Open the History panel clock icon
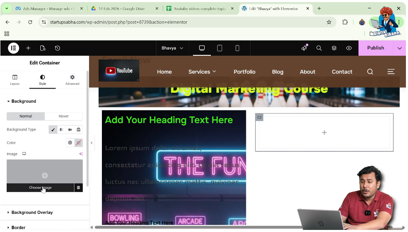Screen dimensions: 408x232 point(57,48)
